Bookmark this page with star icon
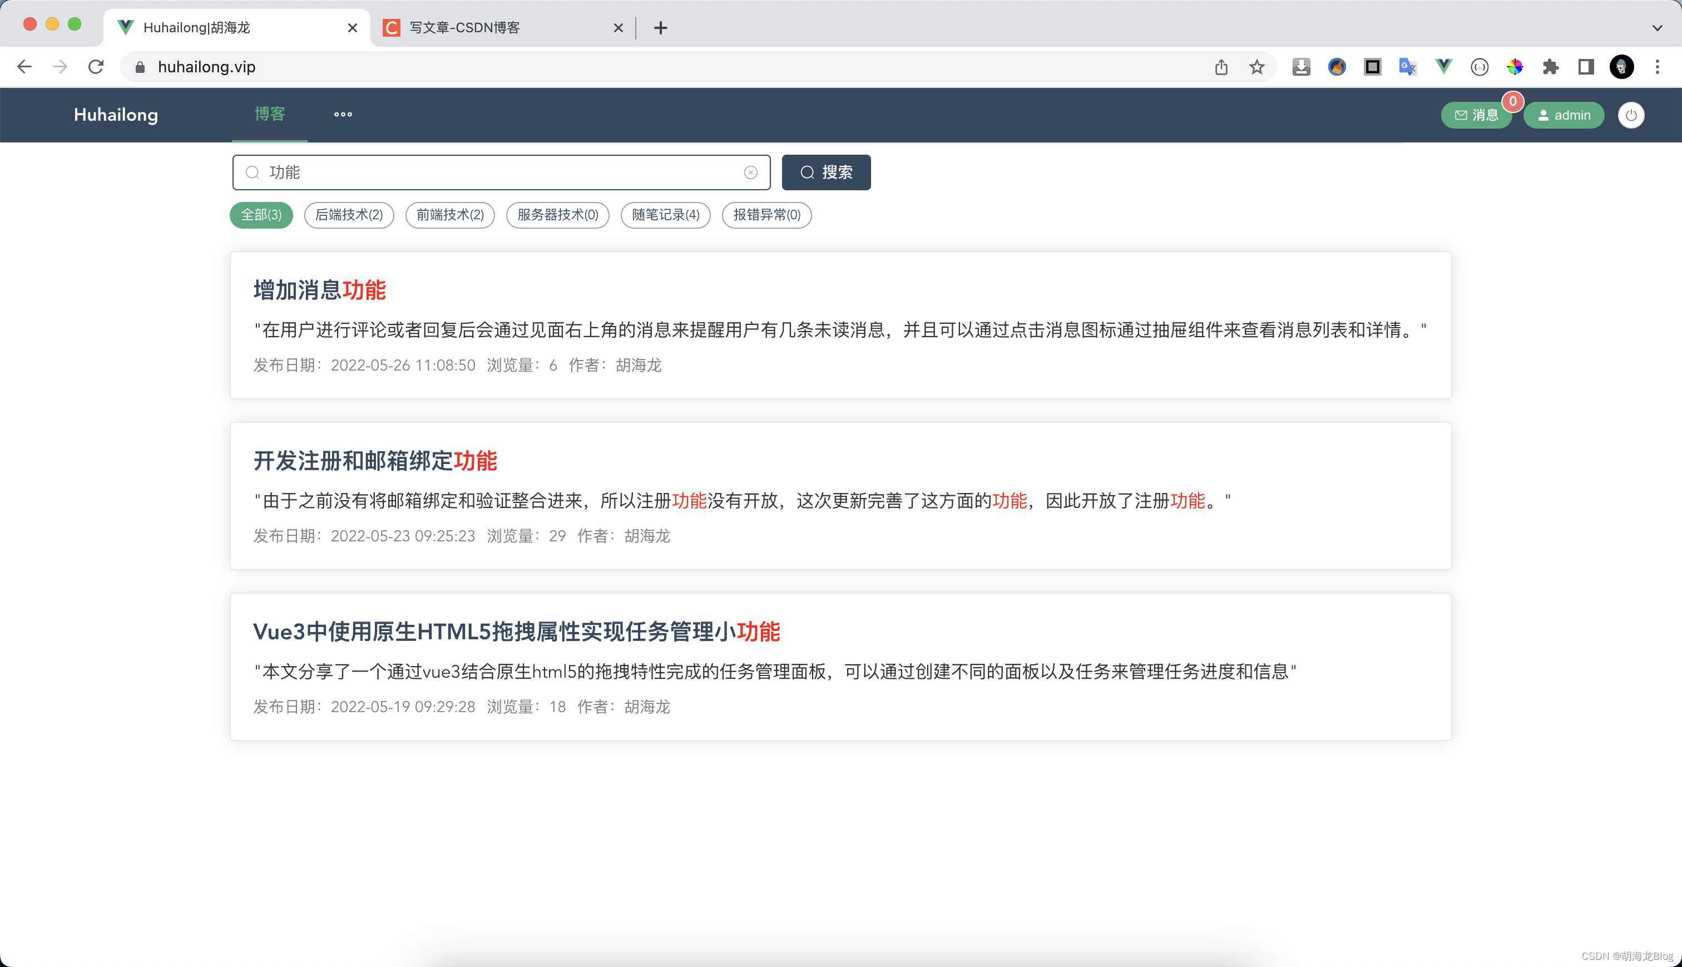Screen dimensions: 1682x967 tap(1256, 67)
